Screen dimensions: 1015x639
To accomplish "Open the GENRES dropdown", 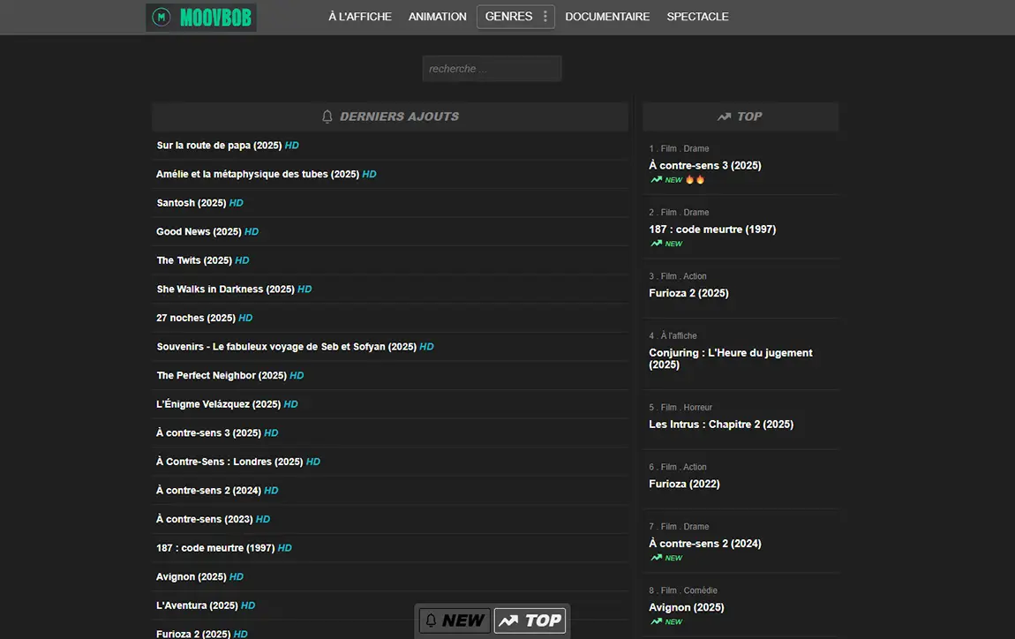I will coord(508,16).
